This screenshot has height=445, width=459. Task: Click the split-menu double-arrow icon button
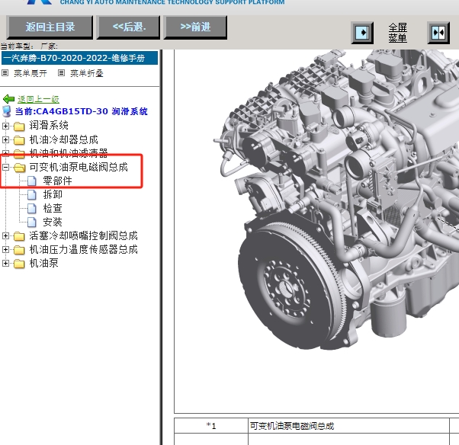(x=438, y=33)
